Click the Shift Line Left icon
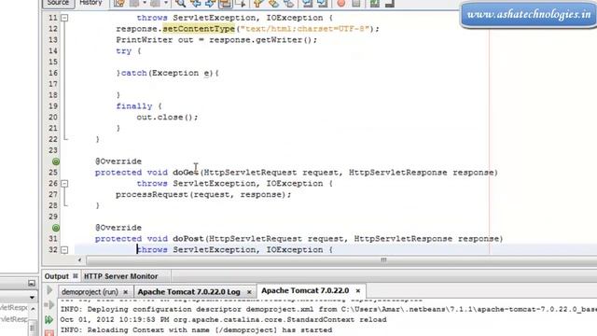Viewport: 597px width, 336px height. (307, 4)
